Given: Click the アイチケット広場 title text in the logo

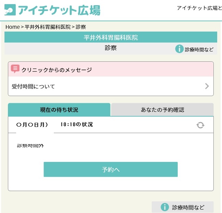Looking at the screenshot, I should pos(59,10).
